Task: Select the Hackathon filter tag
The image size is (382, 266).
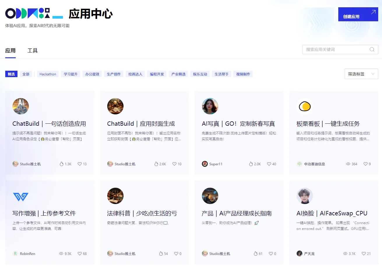Action: pyautogui.click(x=48, y=74)
